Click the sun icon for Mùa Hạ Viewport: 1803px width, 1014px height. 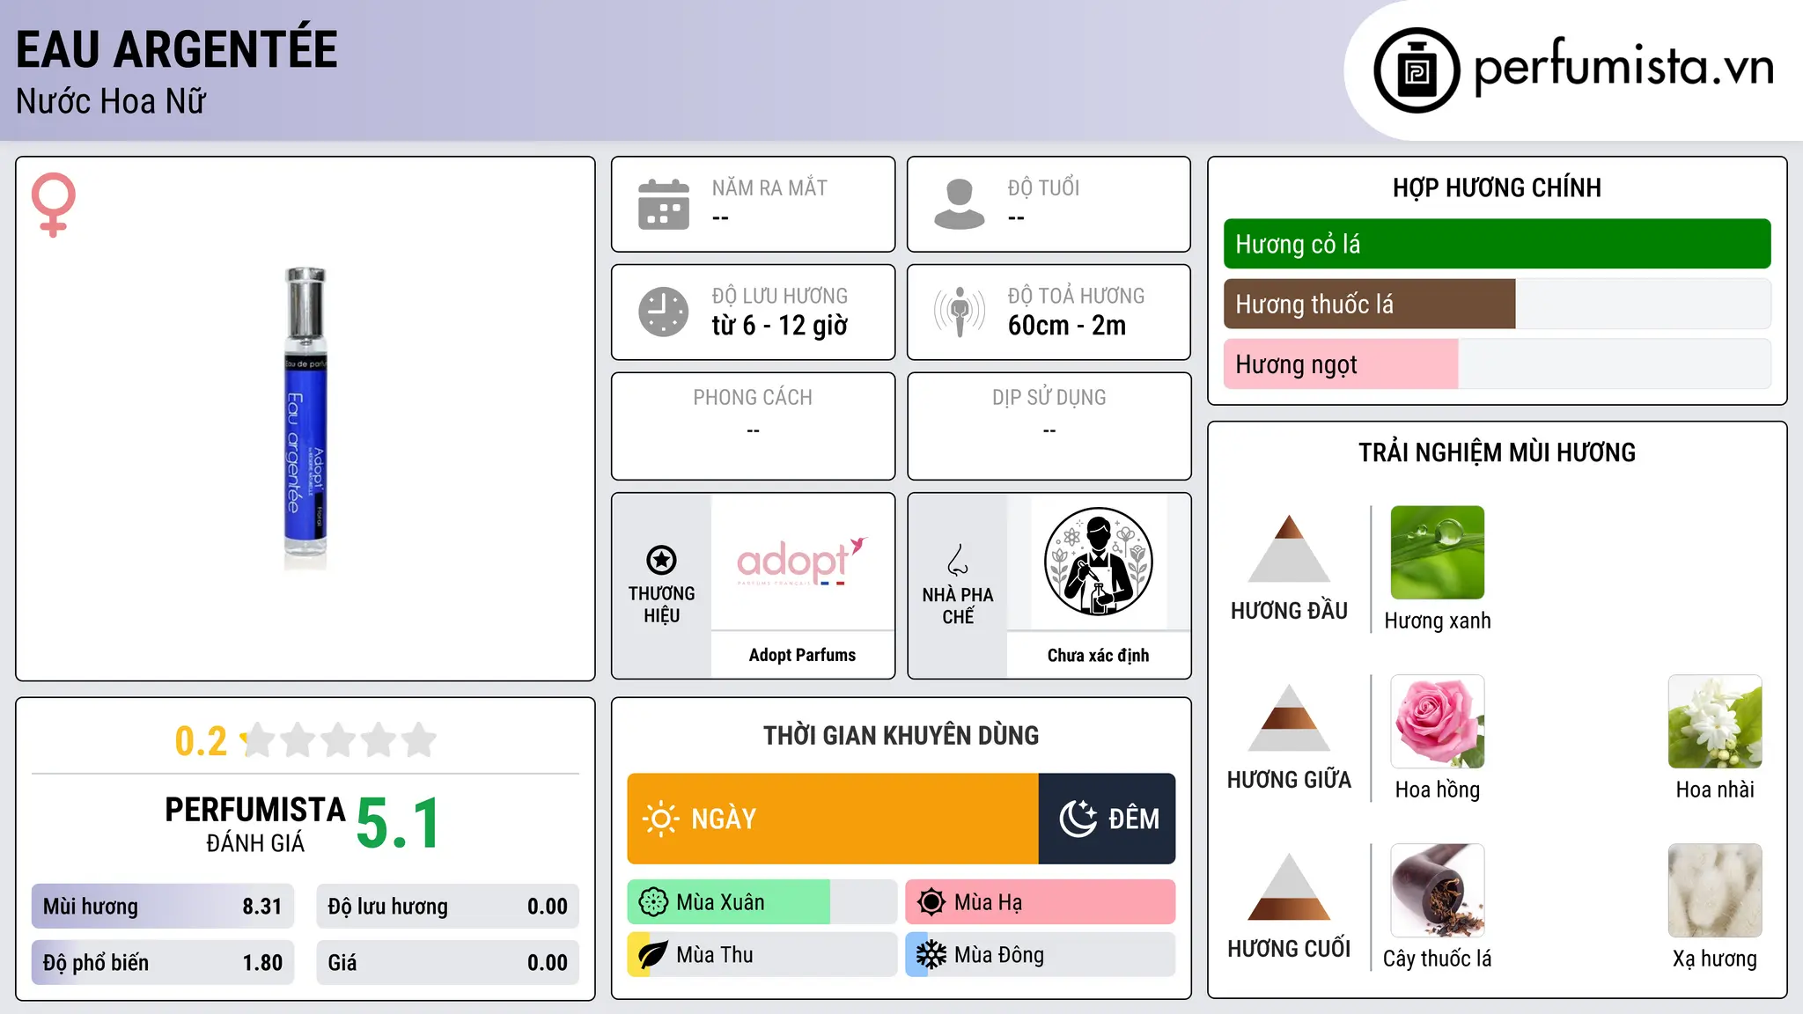(931, 902)
